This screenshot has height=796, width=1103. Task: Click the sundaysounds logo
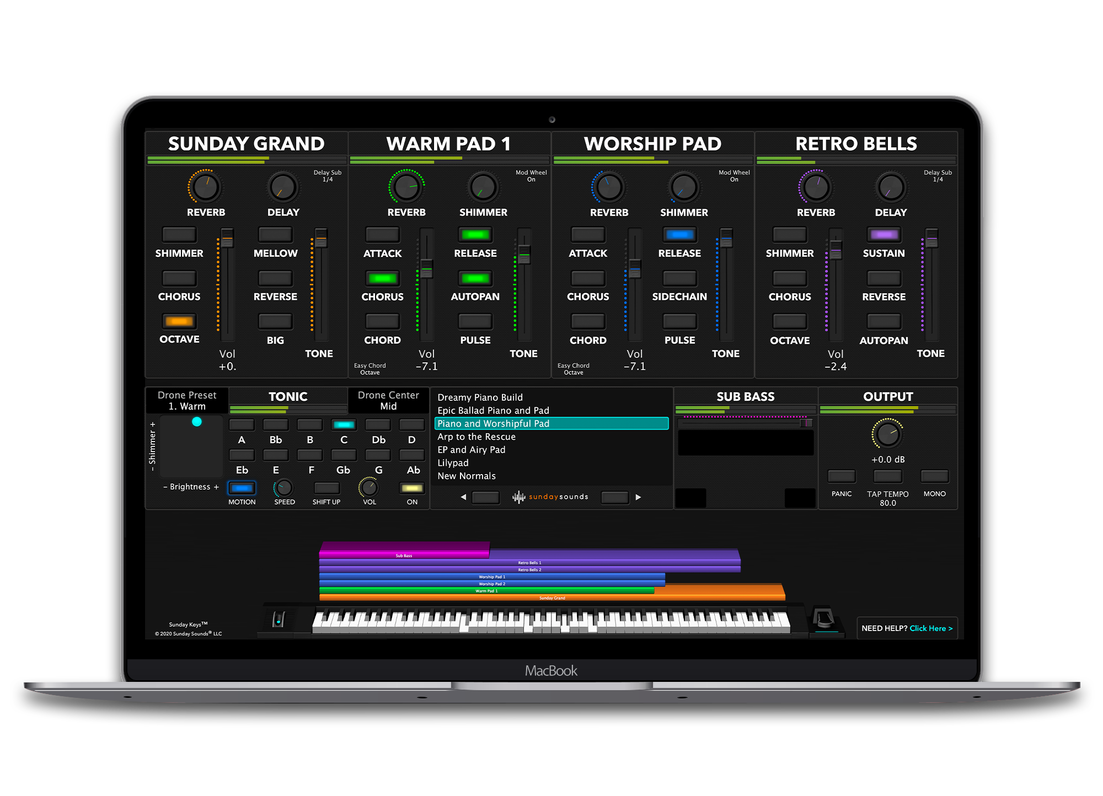tap(550, 497)
